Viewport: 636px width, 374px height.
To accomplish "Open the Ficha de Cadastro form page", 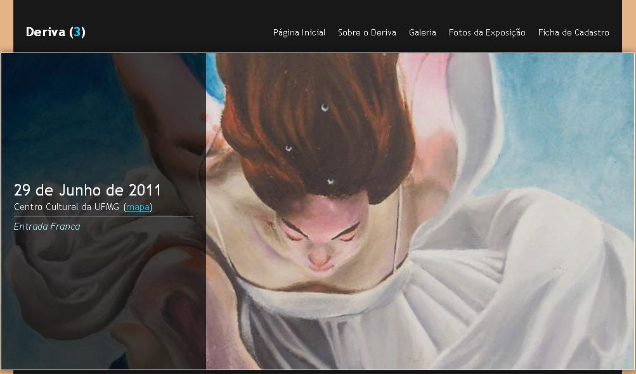I will pos(573,32).
